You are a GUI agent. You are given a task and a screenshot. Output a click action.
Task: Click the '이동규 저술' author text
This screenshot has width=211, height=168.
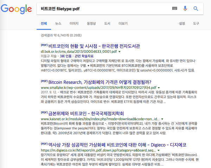[49, 56]
